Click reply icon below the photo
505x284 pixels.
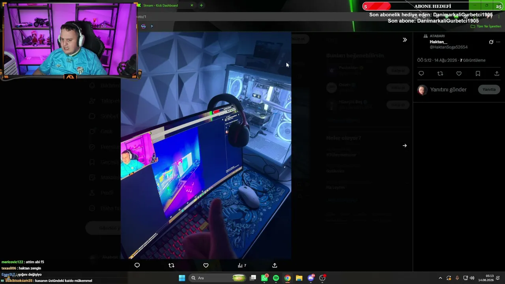pyautogui.click(x=137, y=265)
